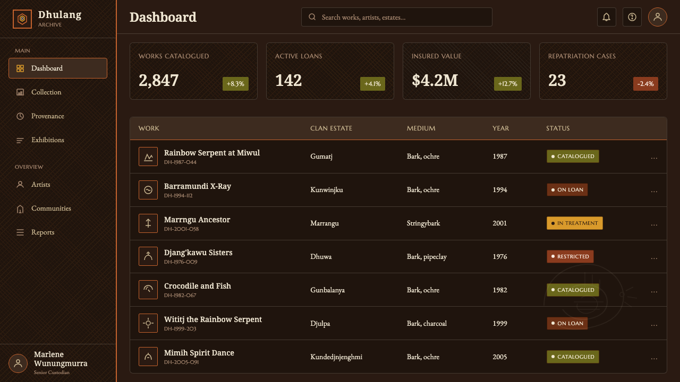Focus the search works, artists, estates field
Image resolution: width=680 pixels, height=382 pixels.
[x=397, y=17]
